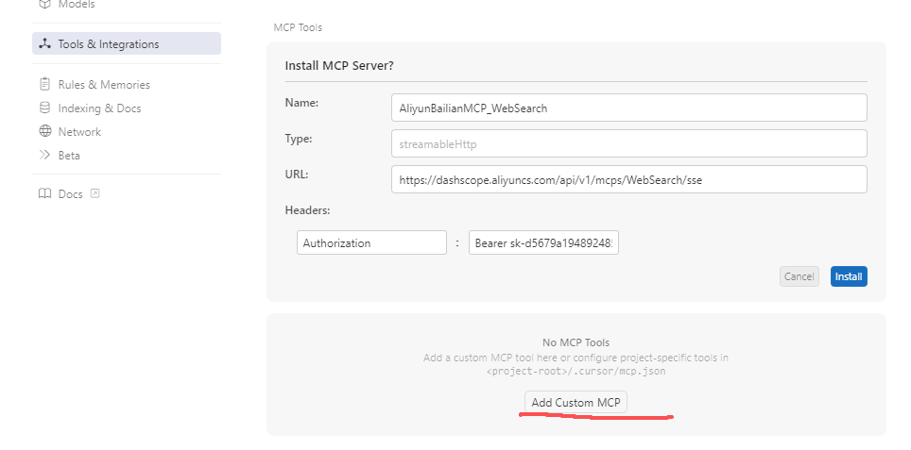The height and width of the screenshot is (450, 911).
Task: Click the Models cube icon
Action: point(44,4)
